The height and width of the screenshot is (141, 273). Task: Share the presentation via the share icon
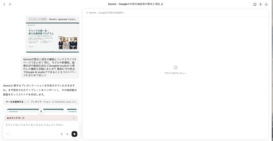[x=266, y=4]
